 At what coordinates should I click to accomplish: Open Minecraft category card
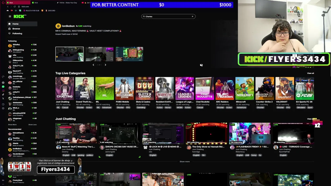pos(245,88)
